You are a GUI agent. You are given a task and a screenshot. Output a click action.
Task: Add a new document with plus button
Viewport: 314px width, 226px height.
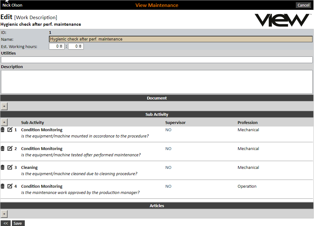click(x=4, y=106)
